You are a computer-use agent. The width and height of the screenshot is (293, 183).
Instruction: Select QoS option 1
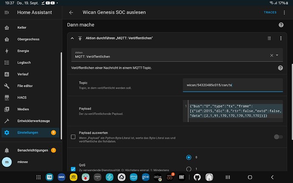(x=189, y=169)
